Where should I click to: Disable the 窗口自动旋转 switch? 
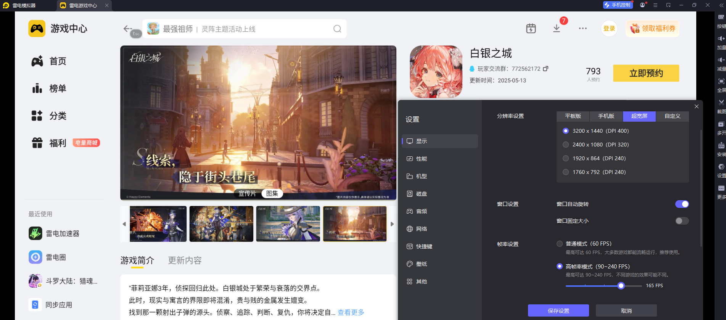pos(682,204)
